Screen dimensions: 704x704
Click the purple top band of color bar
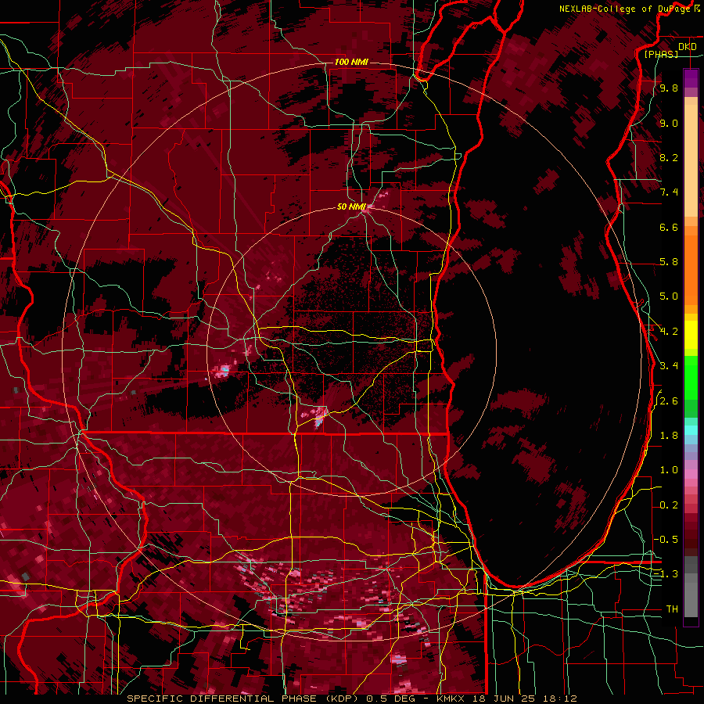pyautogui.click(x=691, y=78)
